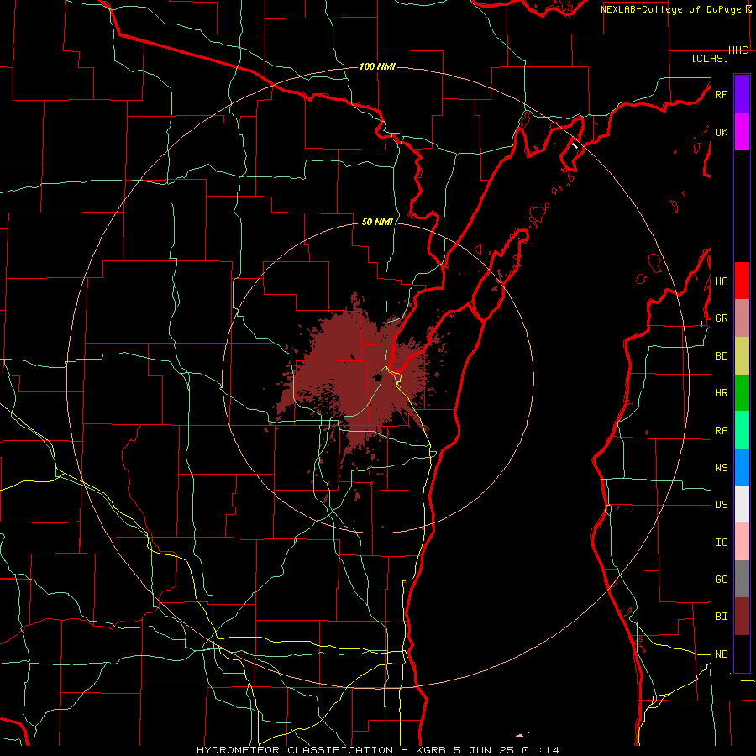
Task: Click the BD legend label
Action: click(721, 356)
